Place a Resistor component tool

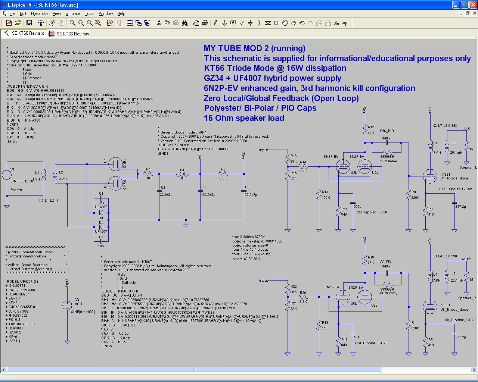tap(242, 23)
